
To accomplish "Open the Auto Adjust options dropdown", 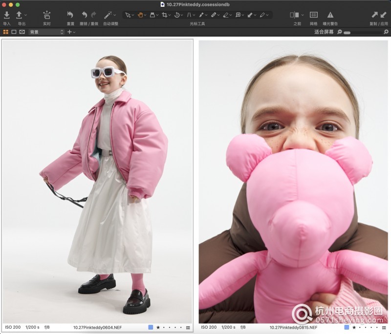I will coord(115,15).
